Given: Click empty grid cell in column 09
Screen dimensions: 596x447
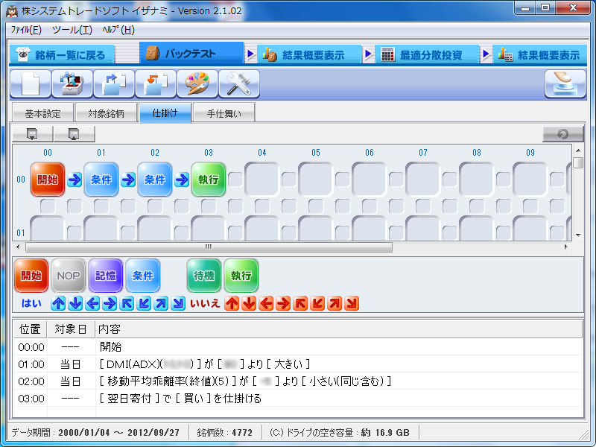Looking at the screenshot, I should [530, 180].
